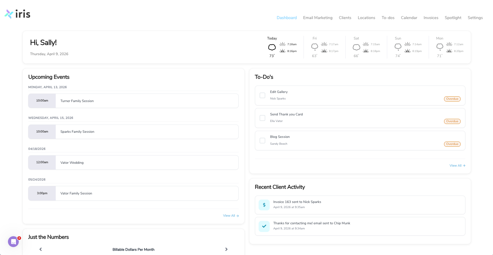
Task: Open the Invoices nav item
Action: (x=431, y=18)
